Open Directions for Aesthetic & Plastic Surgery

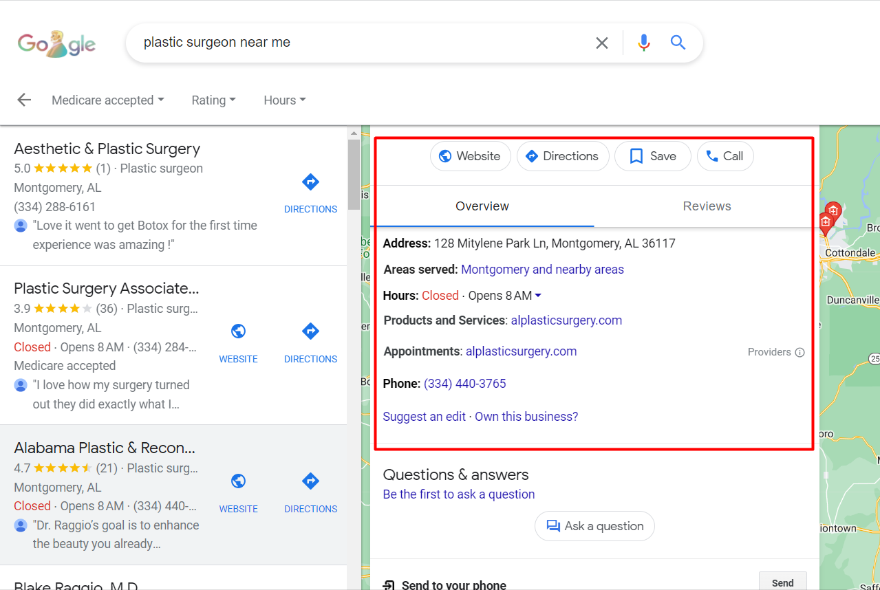(x=310, y=193)
